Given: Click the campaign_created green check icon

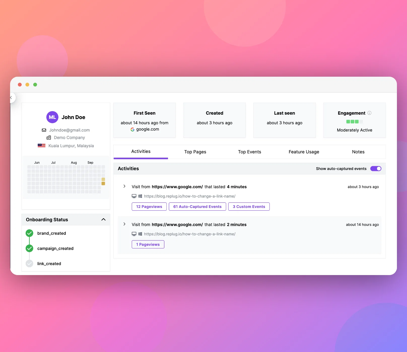Looking at the screenshot, I should click(29, 248).
